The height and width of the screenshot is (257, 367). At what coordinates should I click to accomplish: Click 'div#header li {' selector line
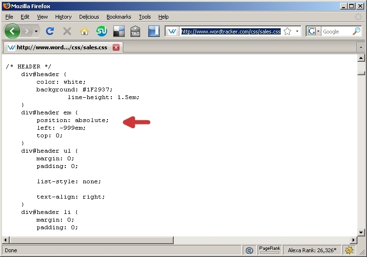[49, 212]
